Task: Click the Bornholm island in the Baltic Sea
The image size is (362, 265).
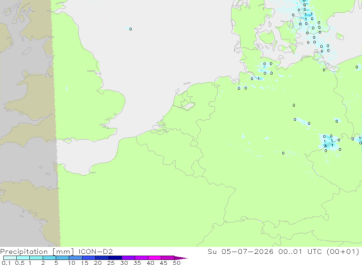Action: coord(340,36)
